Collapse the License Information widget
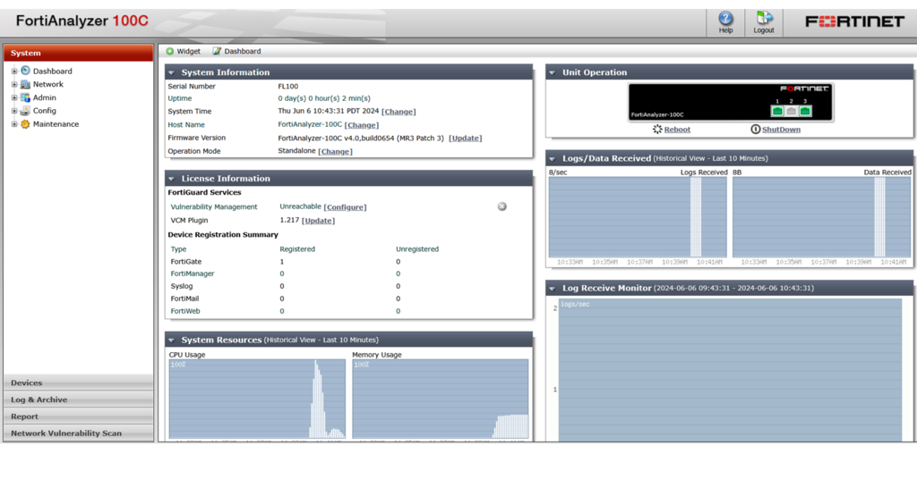The width and height of the screenshot is (917, 488). [171, 180]
